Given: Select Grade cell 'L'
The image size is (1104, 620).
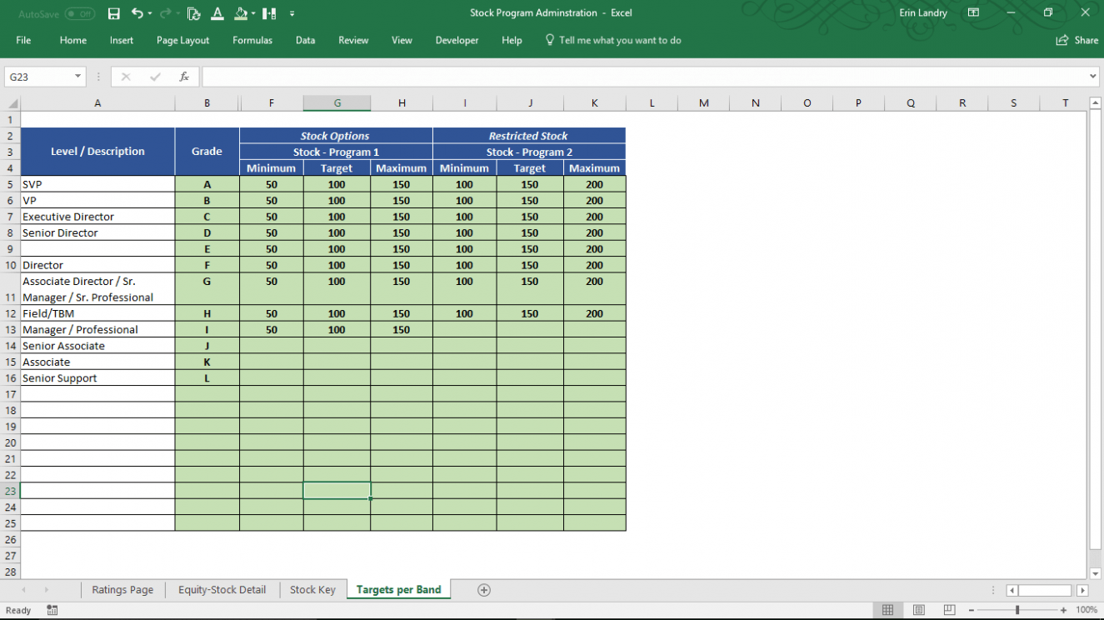Looking at the screenshot, I should point(207,378).
